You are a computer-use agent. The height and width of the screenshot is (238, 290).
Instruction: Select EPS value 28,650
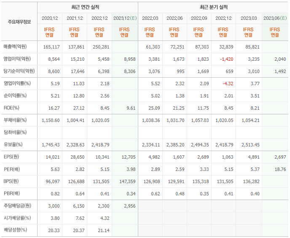tap(78, 157)
